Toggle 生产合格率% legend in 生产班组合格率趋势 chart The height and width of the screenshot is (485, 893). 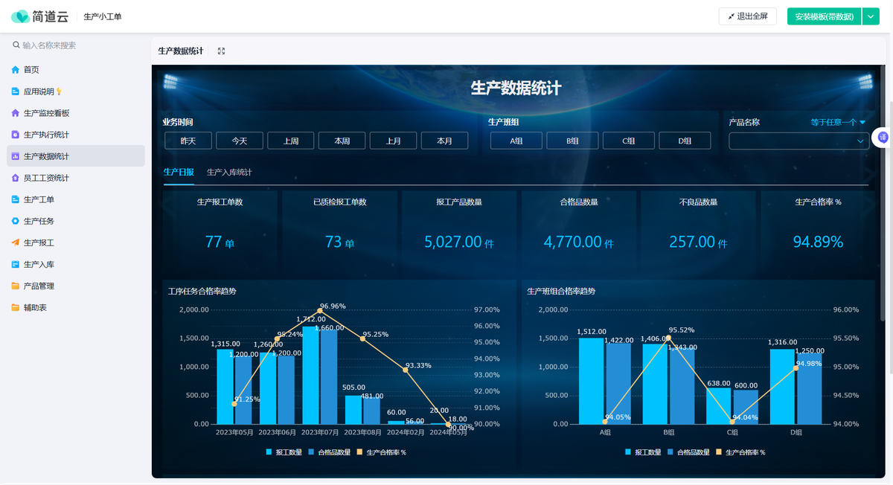[740, 452]
